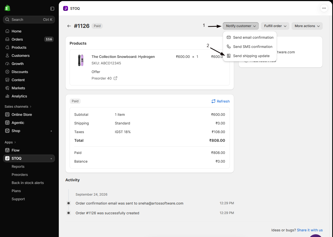The width and height of the screenshot is (333, 237).
Task: Click the September 24, 2026 activity date
Action: click(x=92, y=194)
